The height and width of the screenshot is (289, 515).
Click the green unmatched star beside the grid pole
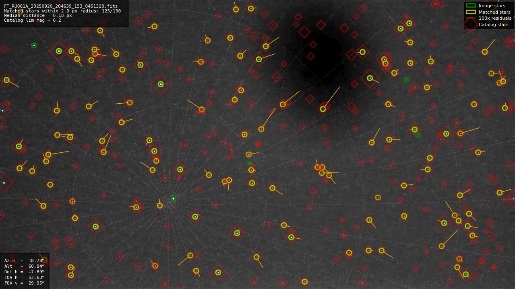(x=174, y=199)
